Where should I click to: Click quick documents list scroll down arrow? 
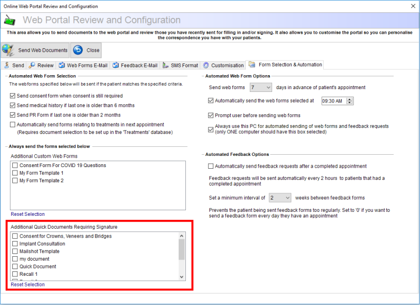181,277
